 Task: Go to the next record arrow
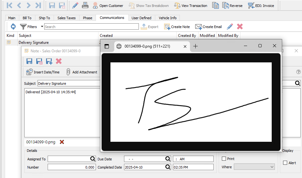coord(29,5)
